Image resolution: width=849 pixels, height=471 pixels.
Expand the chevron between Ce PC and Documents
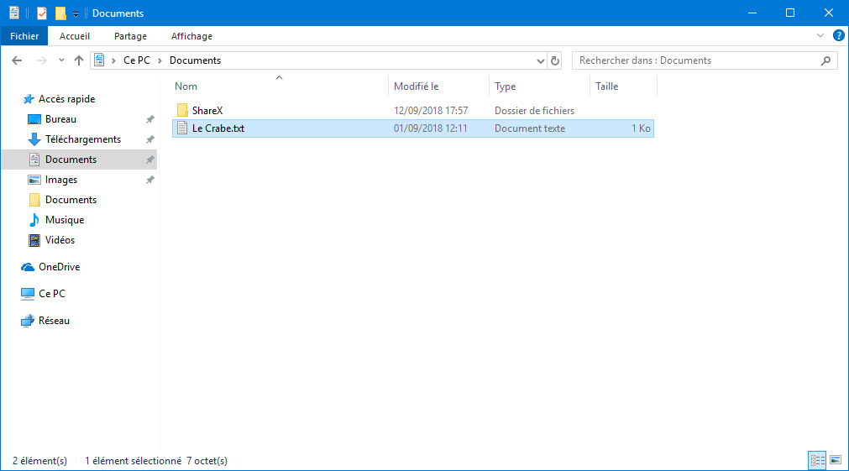[160, 60]
